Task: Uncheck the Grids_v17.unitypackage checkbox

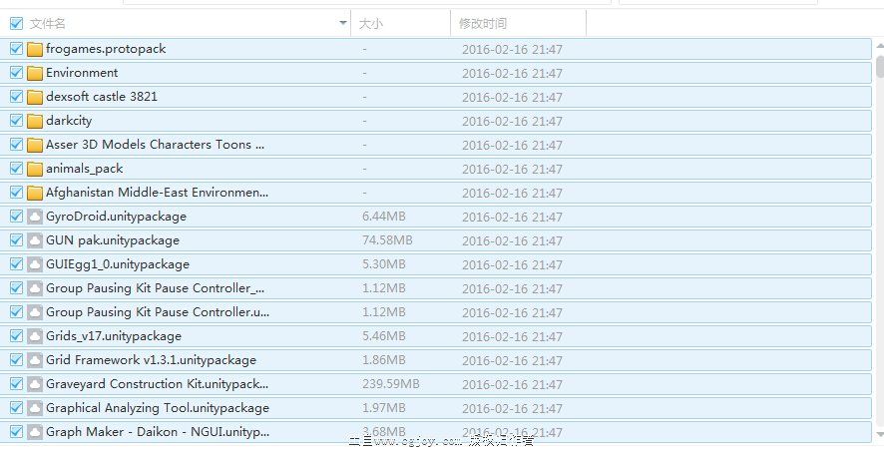Action: [16, 336]
